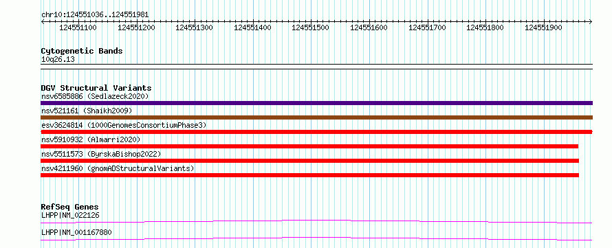
Task: Select the red esv3624814 variant bar
Action: pyautogui.click(x=316, y=132)
